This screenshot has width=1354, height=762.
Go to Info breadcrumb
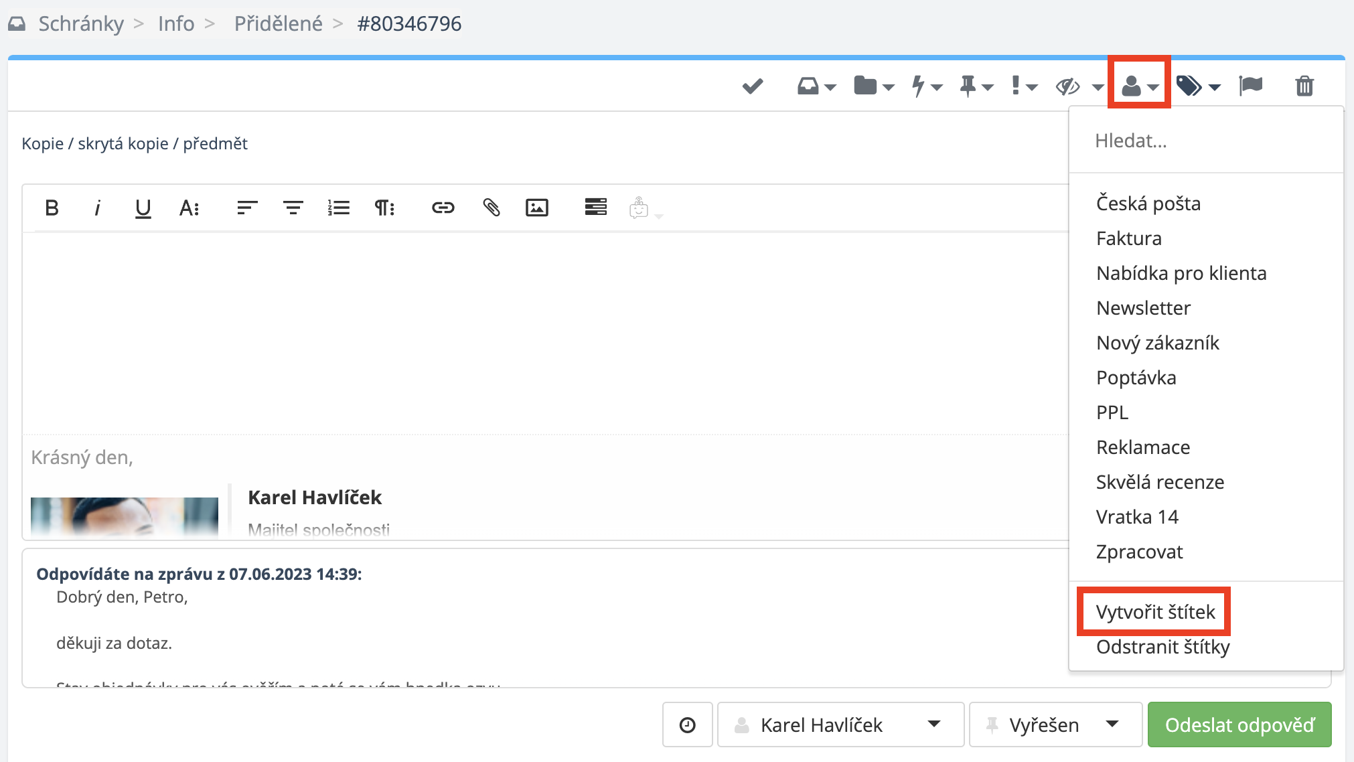click(176, 24)
